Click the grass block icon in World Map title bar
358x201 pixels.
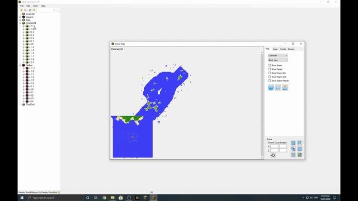112,44
